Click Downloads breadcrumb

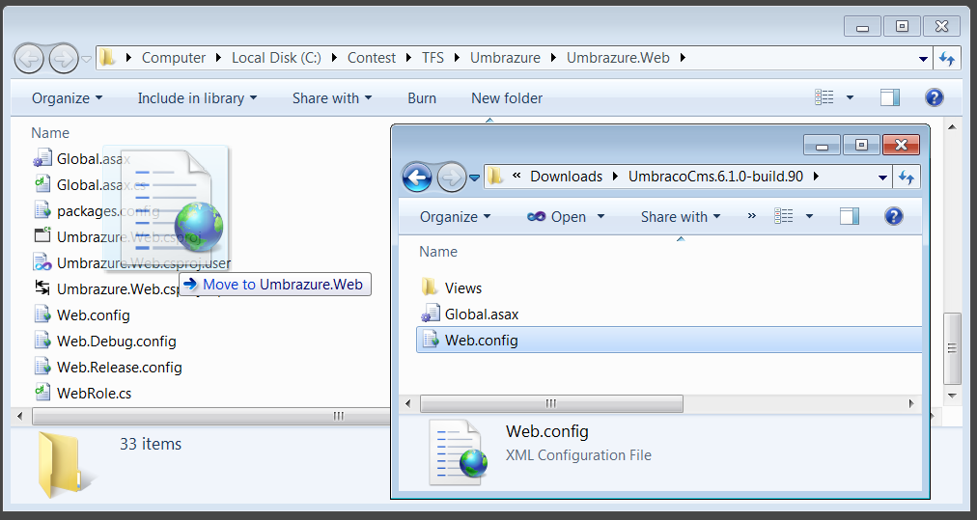(566, 177)
